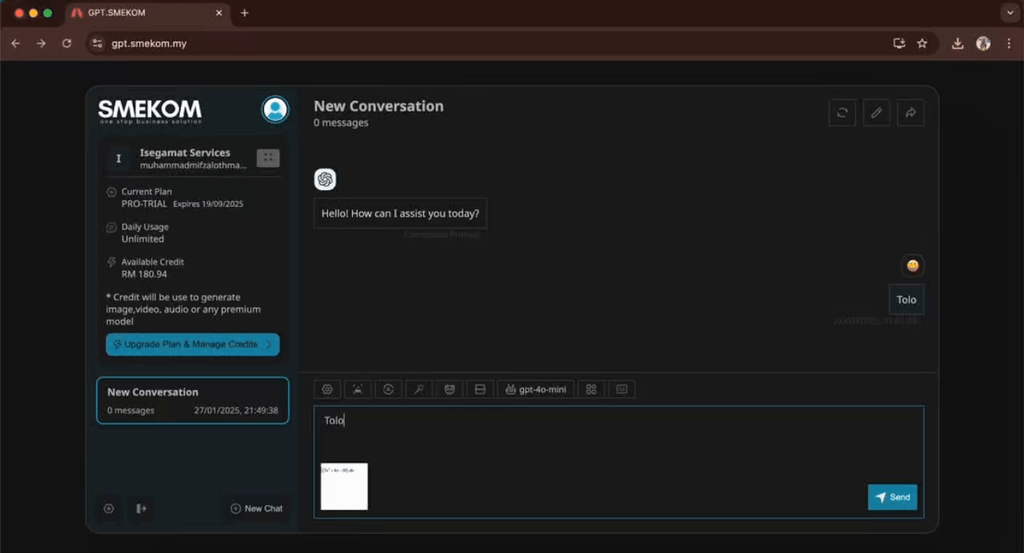
Task: Open the gpt-4o-mini model selector
Action: tap(535, 389)
